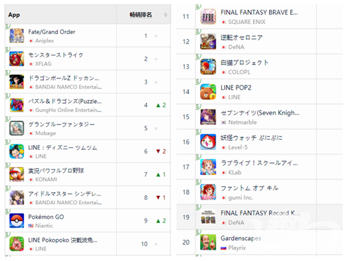
Task: Open the SQUARE ENIX publisher link
Action: tap(247, 22)
